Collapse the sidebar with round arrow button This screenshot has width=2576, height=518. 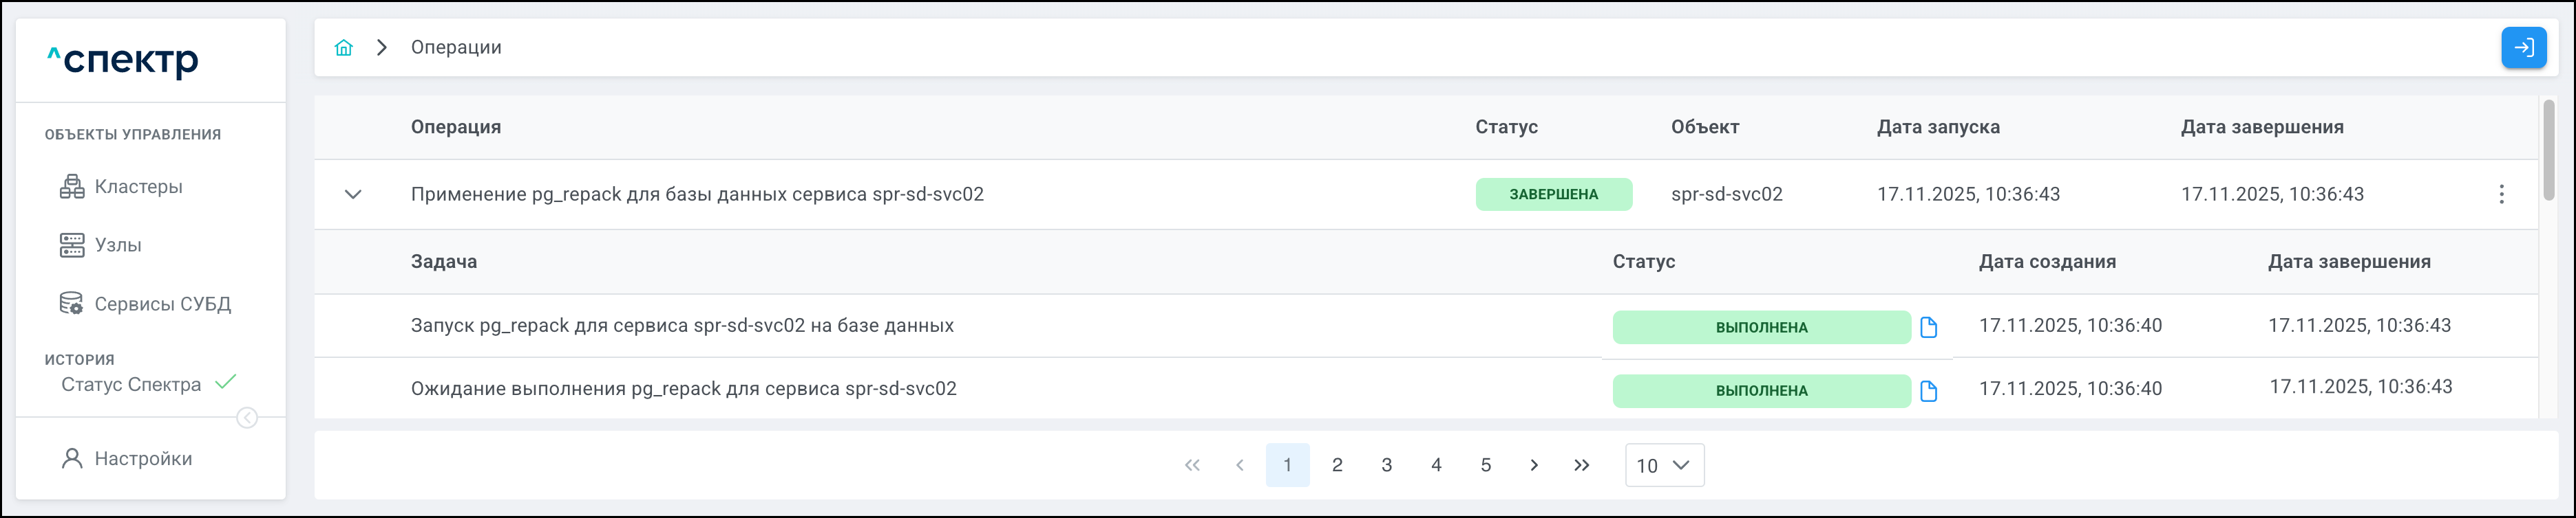pos(247,418)
